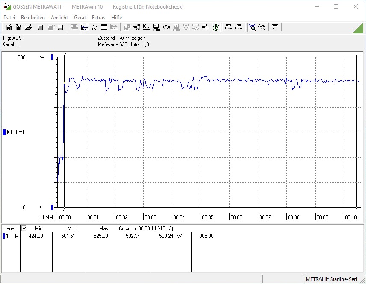
Task: Click the blue color swatch in channel row 1
Action: 5,236
